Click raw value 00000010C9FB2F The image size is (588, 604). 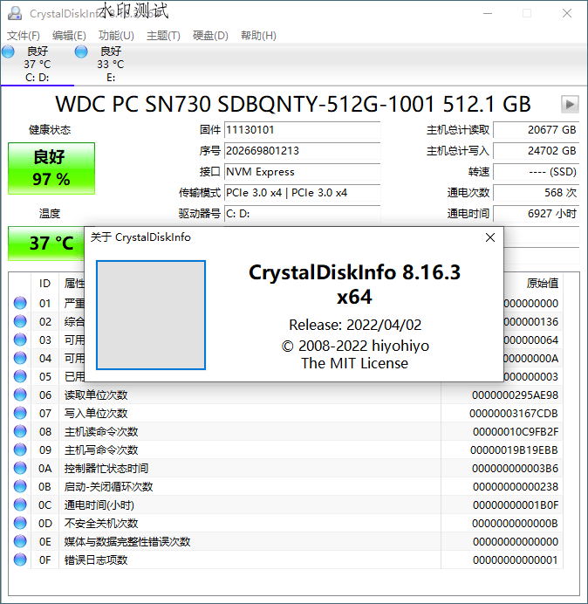516,431
